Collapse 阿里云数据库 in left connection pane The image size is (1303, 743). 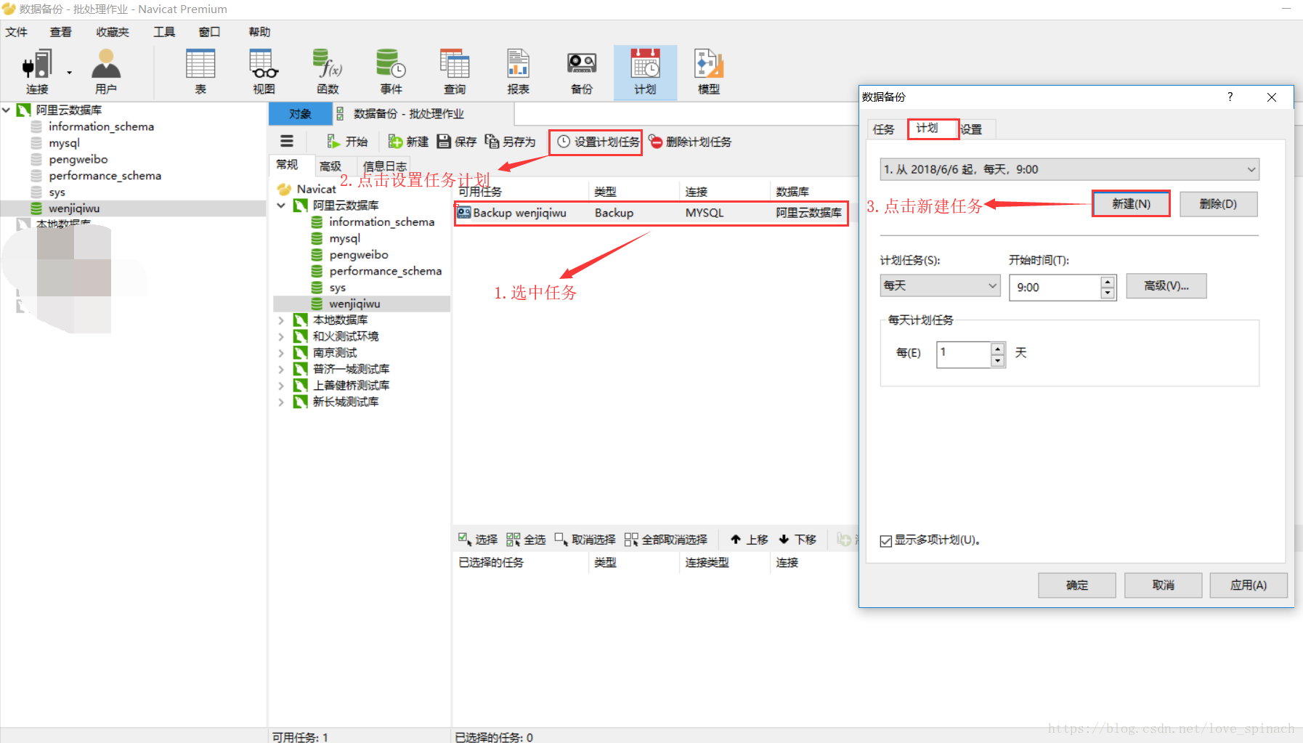(7, 110)
